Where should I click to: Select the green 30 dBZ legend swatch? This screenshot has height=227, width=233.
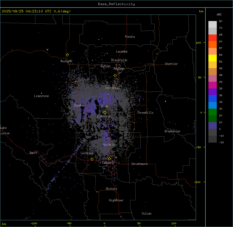(x=212, y=112)
